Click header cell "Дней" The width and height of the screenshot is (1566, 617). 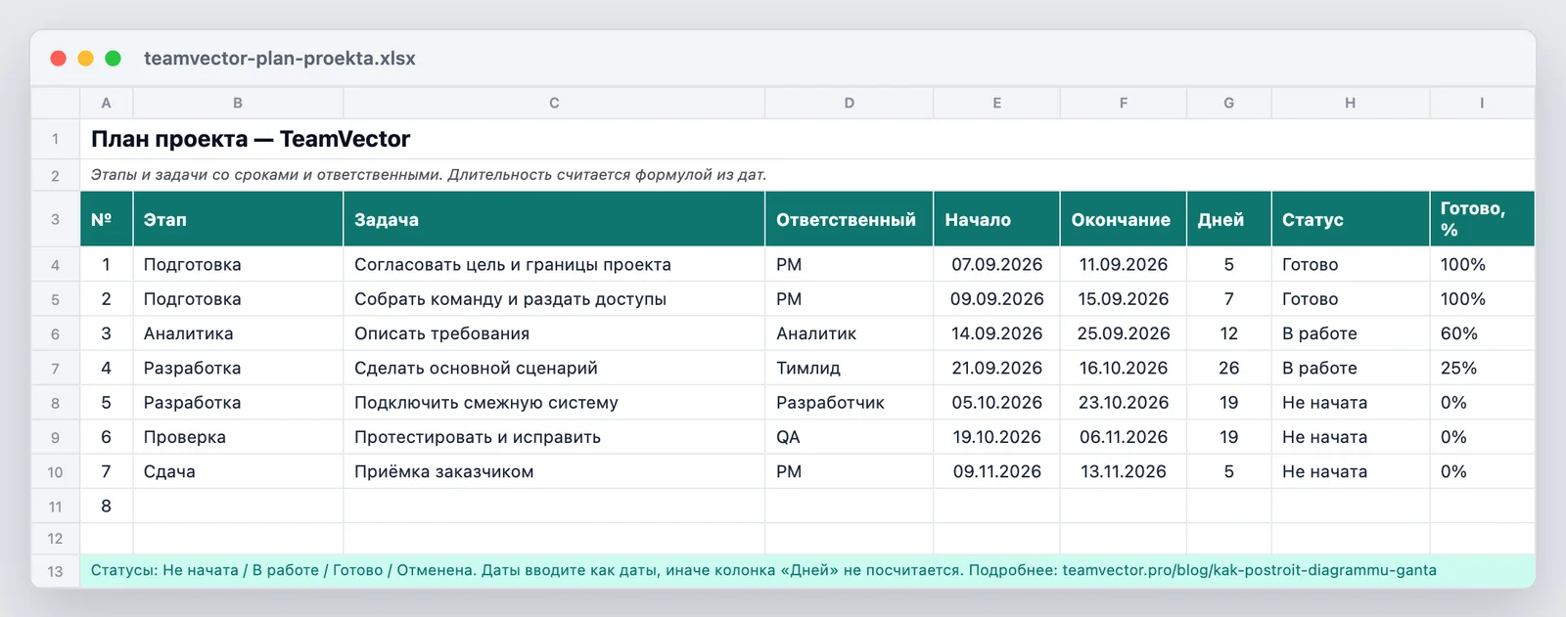point(1229,219)
